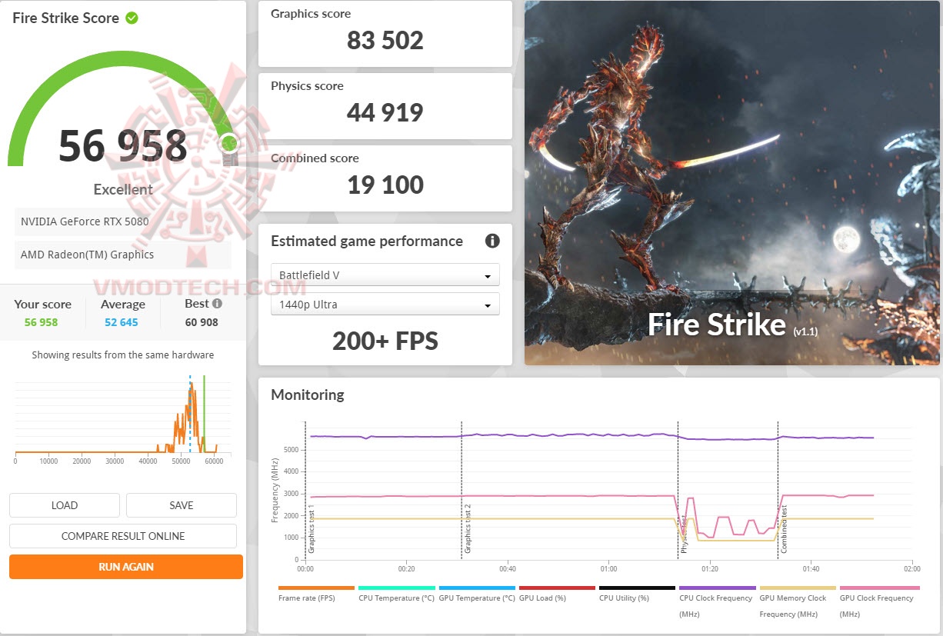Click the 200+ FPS estimate text
943x636 pixels.
click(x=385, y=341)
